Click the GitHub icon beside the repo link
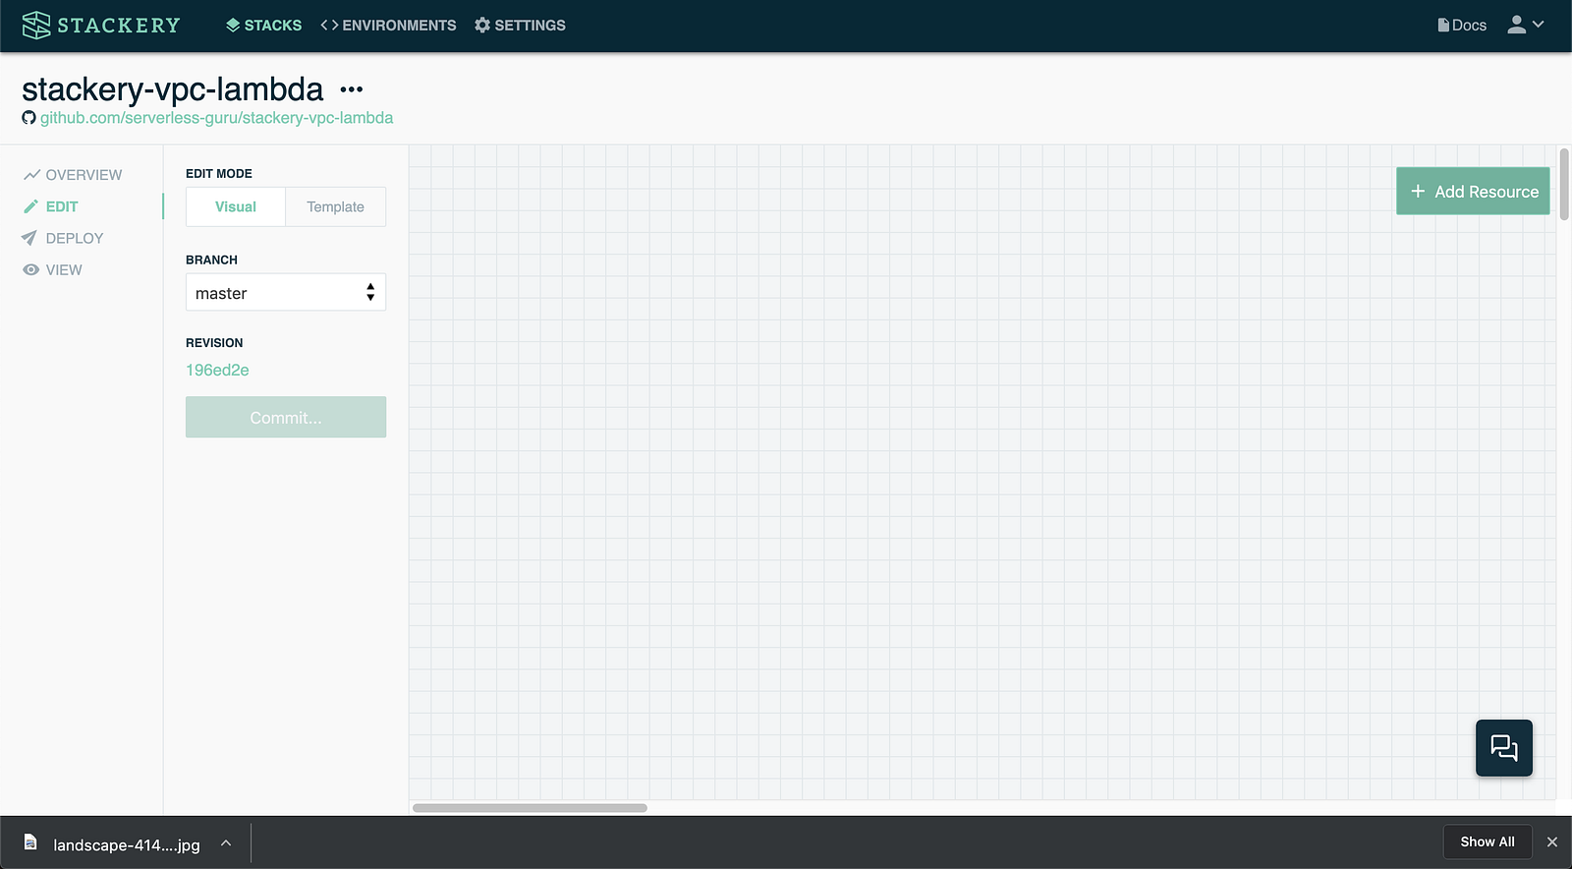The image size is (1572, 869). click(29, 118)
